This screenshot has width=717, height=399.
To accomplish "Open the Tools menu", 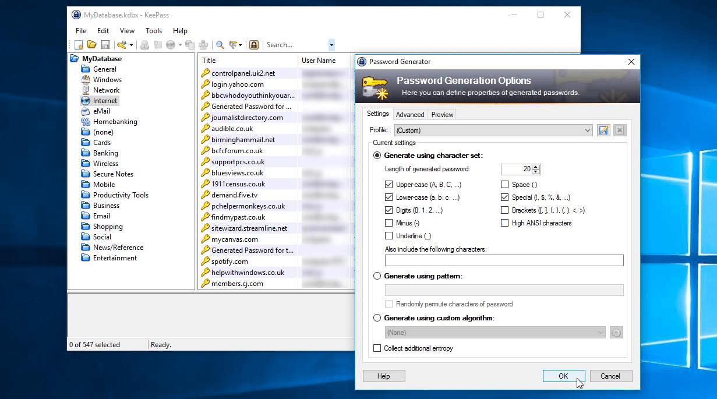I will point(154,31).
